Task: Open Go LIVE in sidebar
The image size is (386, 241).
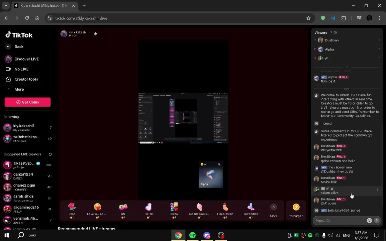Action: 17,69
